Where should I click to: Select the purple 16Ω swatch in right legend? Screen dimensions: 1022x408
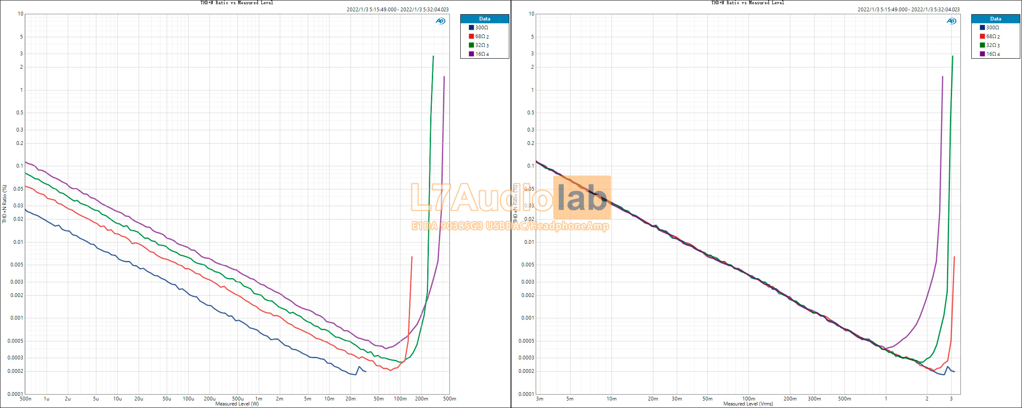point(982,54)
